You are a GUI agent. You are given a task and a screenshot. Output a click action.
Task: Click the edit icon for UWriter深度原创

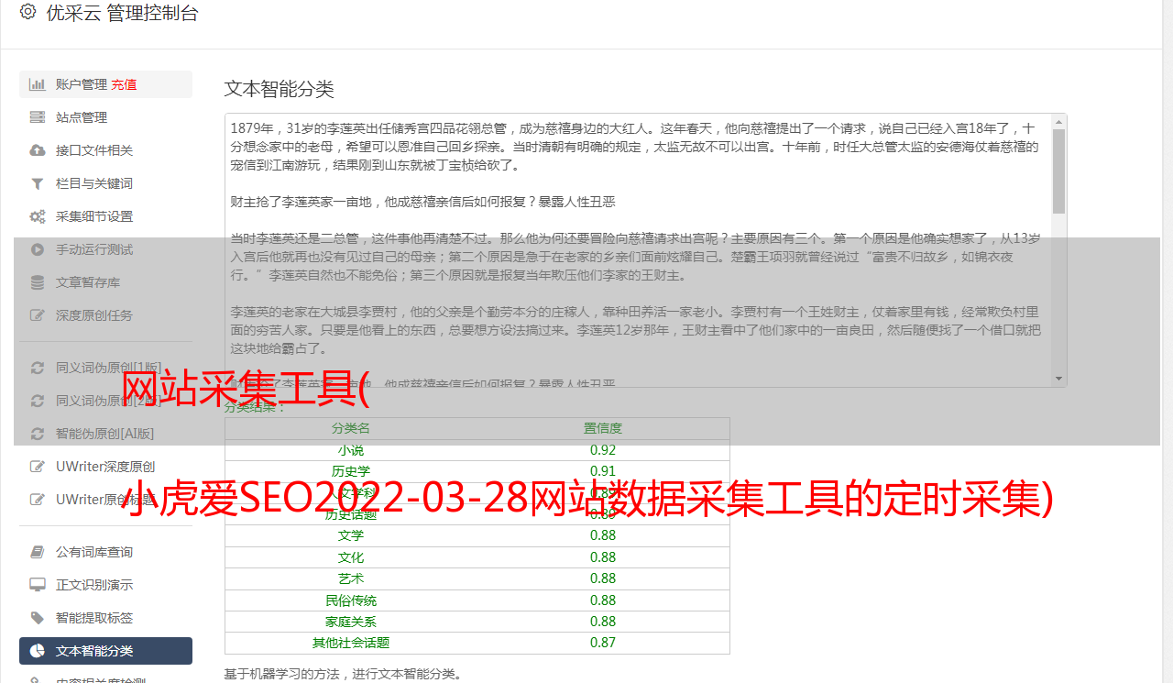pos(38,467)
